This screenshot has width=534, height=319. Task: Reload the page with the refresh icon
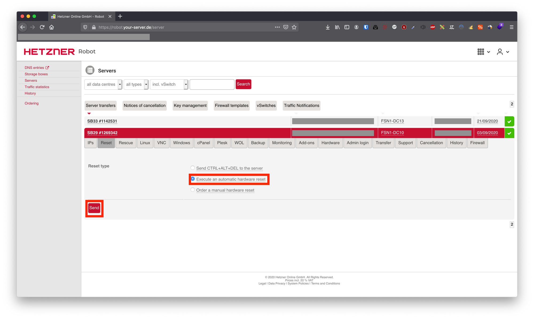coord(42,27)
